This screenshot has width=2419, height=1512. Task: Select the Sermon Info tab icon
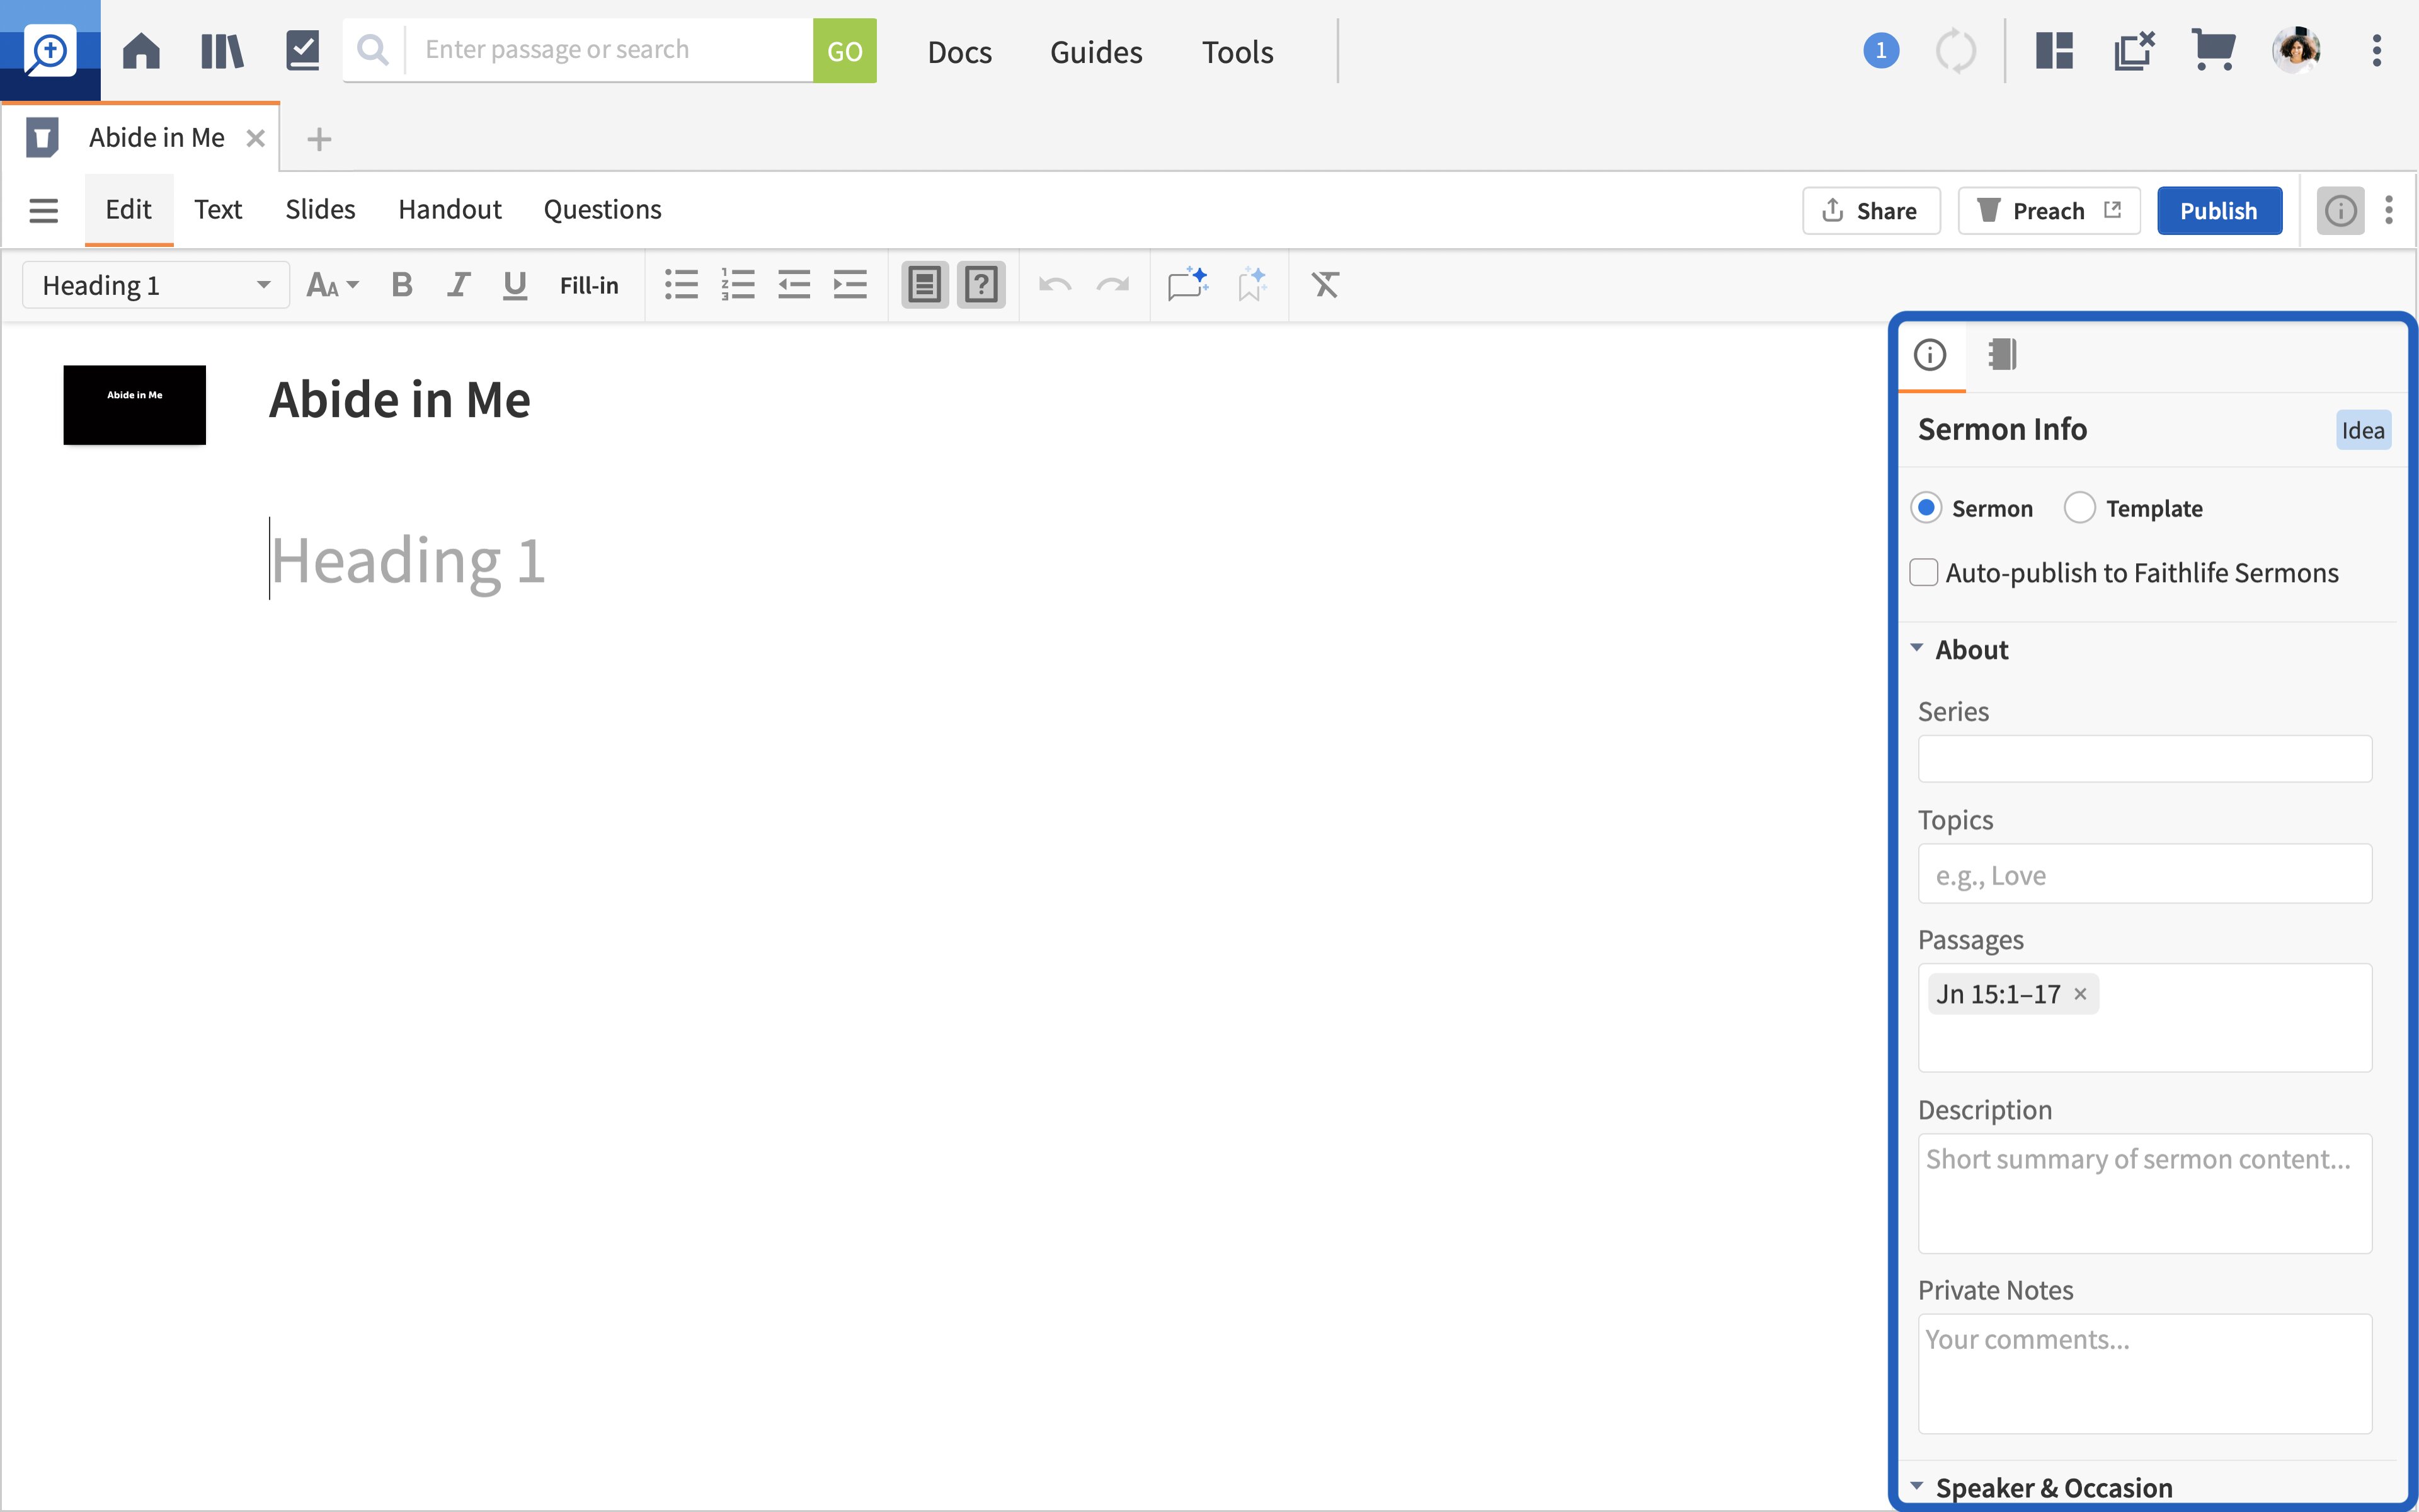pyautogui.click(x=1930, y=354)
